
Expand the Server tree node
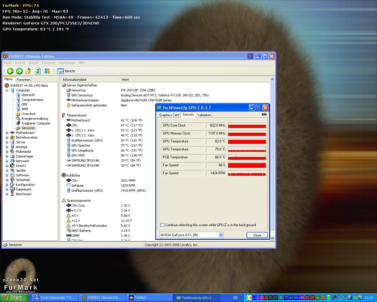coord(7,142)
